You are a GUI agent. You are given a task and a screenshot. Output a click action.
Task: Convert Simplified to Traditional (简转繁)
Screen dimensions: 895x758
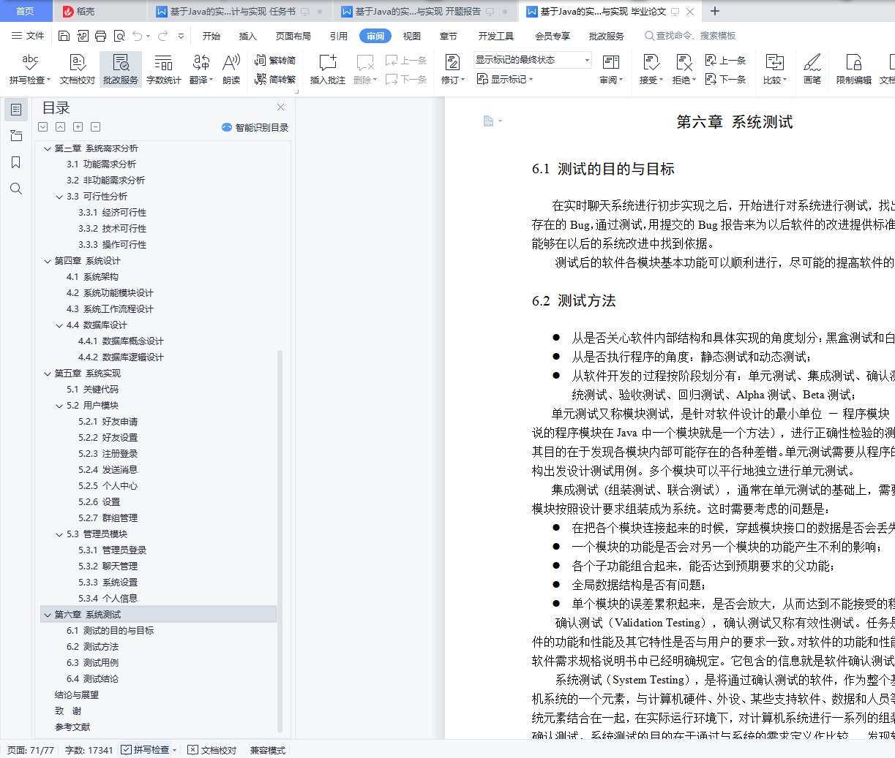pos(275,79)
